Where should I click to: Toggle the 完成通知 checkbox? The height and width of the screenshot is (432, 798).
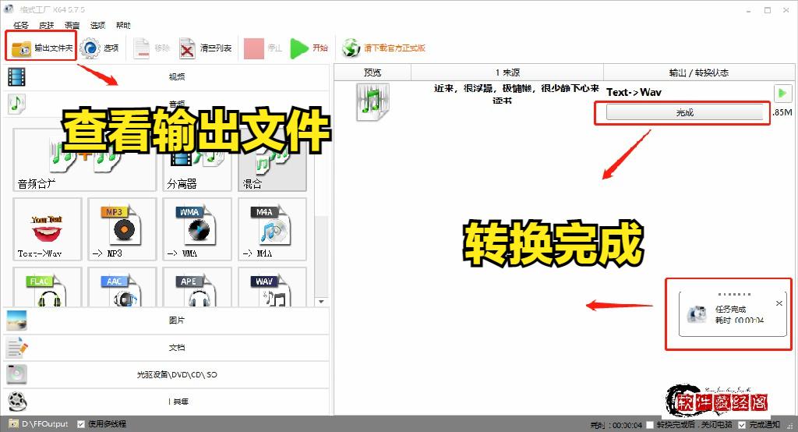click(x=742, y=424)
